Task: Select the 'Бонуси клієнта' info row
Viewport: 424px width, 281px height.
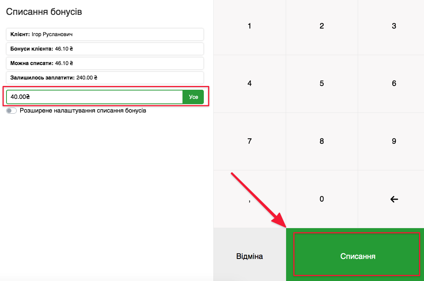Action: 105,49
